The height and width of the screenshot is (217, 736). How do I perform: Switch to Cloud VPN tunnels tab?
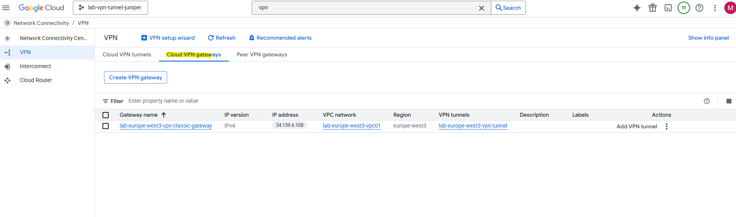pos(127,54)
